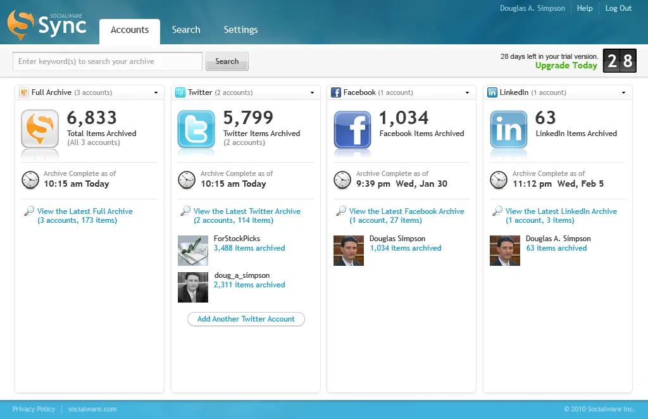Click the Search button next to keyword field
The height and width of the screenshot is (419, 648).
[x=227, y=61]
